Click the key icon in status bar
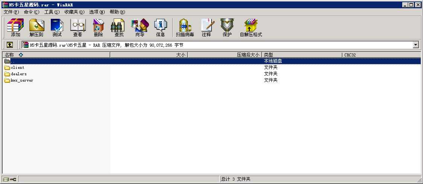Image resolution: width=423 pixels, height=184 pixels. pyautogui.click(x=13, y=179)
